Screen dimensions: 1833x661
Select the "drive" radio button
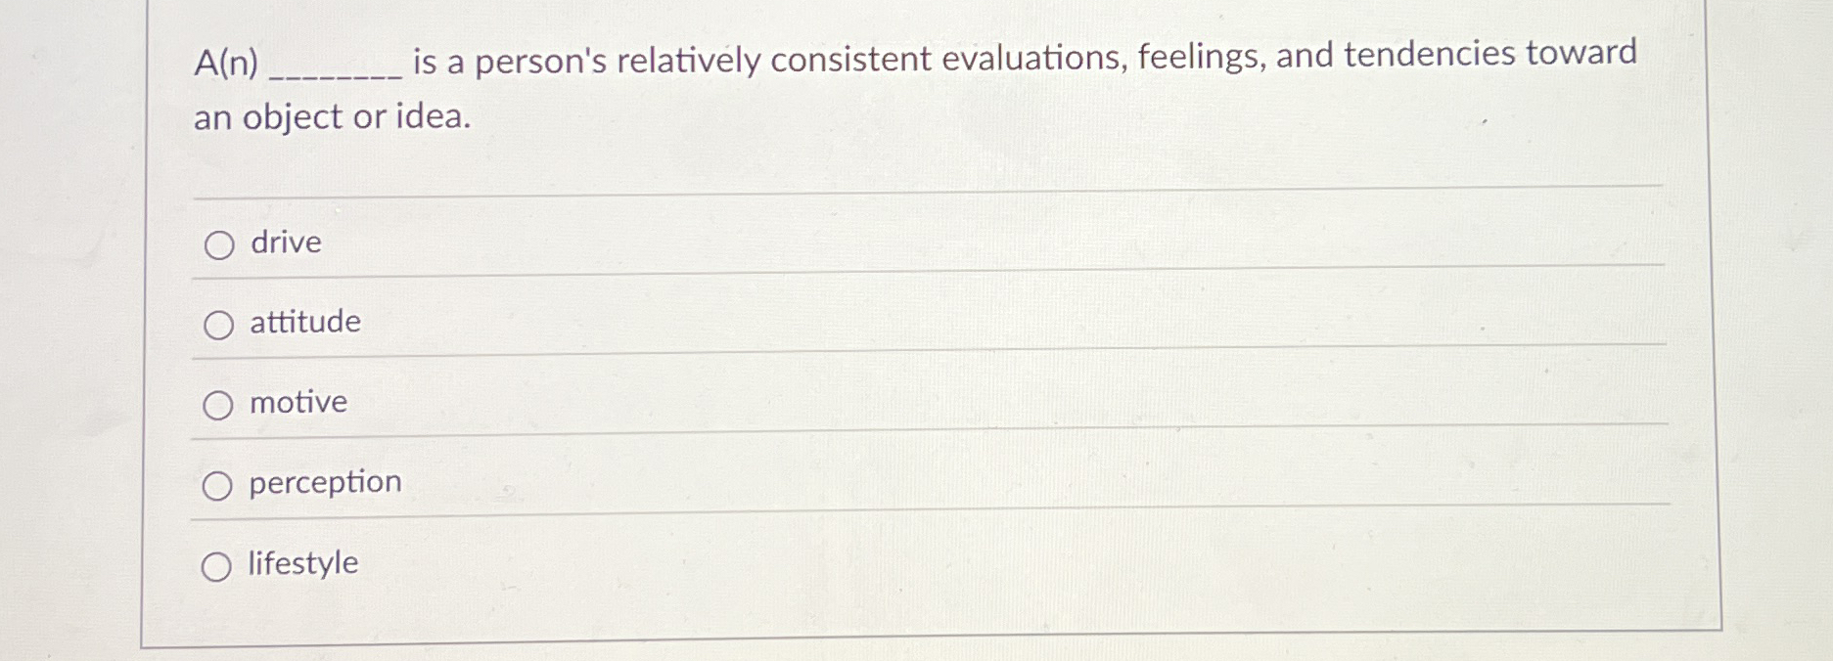pos(217,244)
